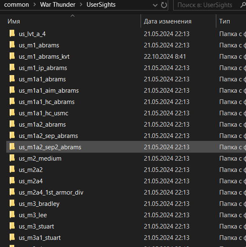246x247 pixels.
Task: Select the us_m2a4 folder name
Action: pos(31,181)
